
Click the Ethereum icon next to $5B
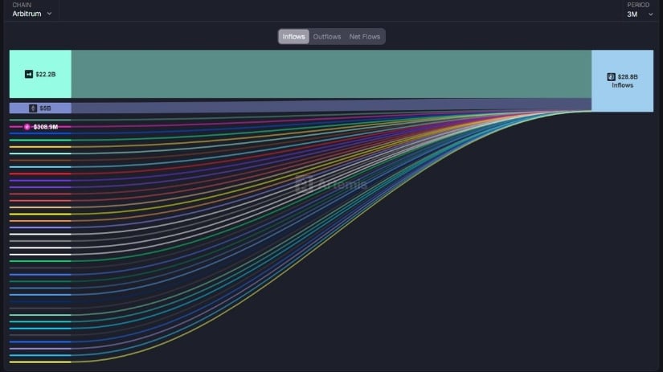tap(33, 108)
